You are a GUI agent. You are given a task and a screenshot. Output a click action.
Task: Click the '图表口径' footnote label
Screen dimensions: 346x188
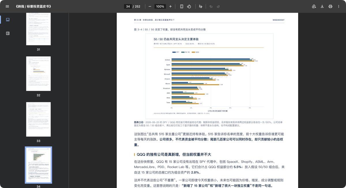pyautogui.click(x=139, y=122)
